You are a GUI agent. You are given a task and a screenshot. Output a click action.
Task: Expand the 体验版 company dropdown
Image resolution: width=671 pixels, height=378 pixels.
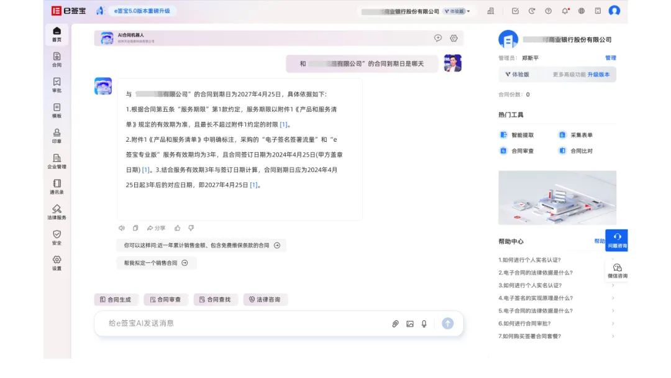pyautogui.click(x=457, y=12)
